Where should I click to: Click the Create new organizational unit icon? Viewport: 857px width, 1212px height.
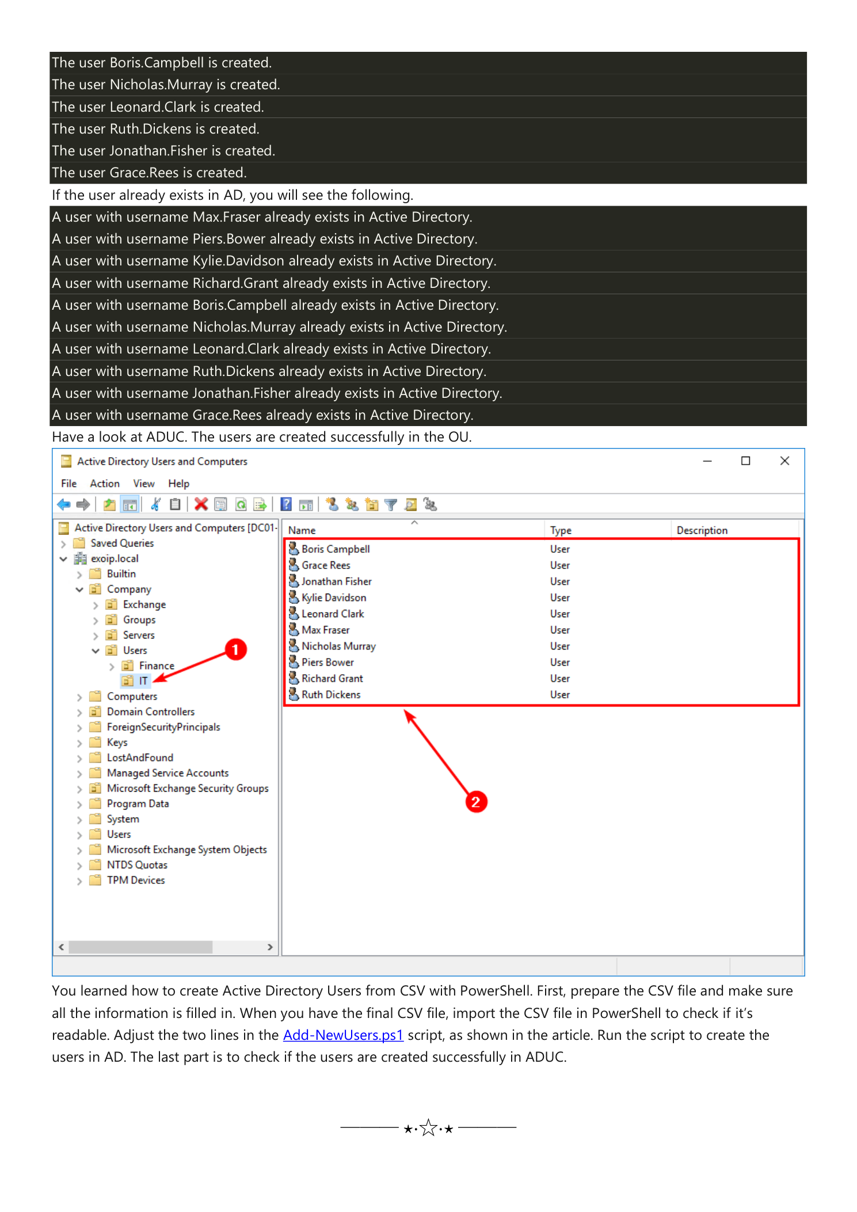tap(372, 505)
